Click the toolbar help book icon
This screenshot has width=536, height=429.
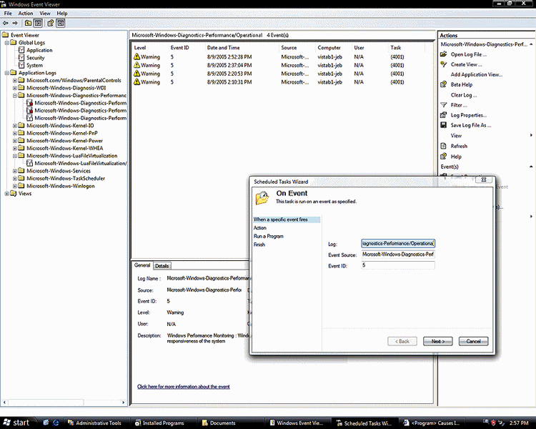click(50, 24)
